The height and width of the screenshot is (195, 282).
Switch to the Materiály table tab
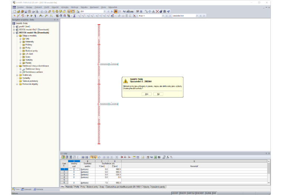[69, 187]
